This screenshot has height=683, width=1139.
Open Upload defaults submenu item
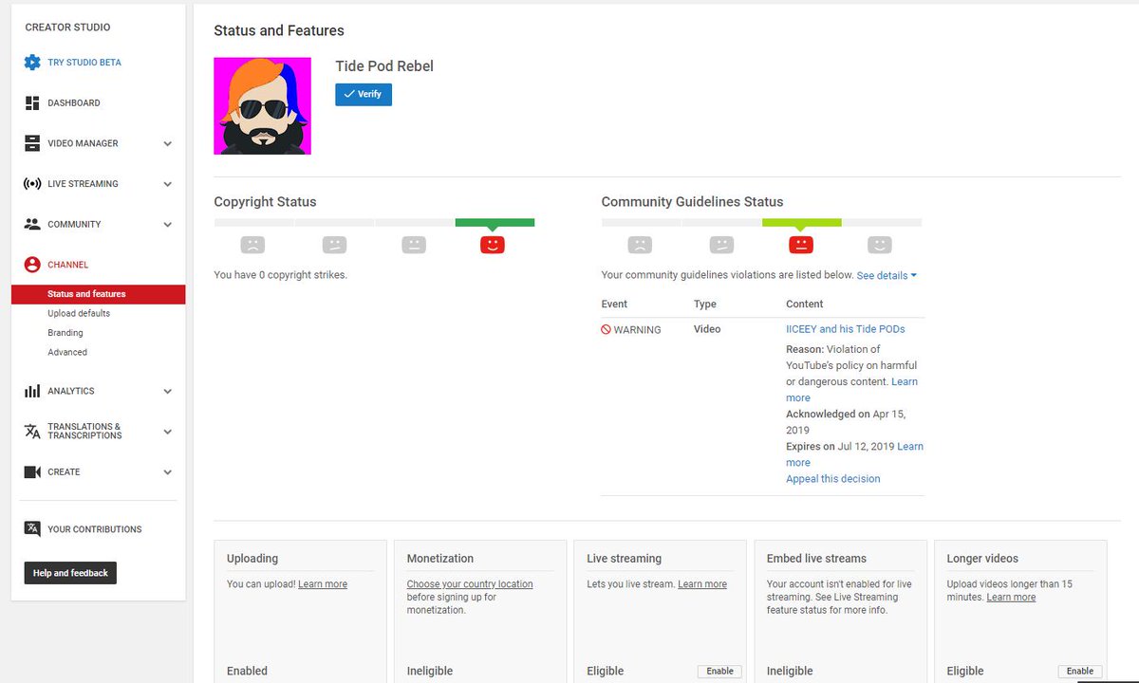tap(79, 313)
